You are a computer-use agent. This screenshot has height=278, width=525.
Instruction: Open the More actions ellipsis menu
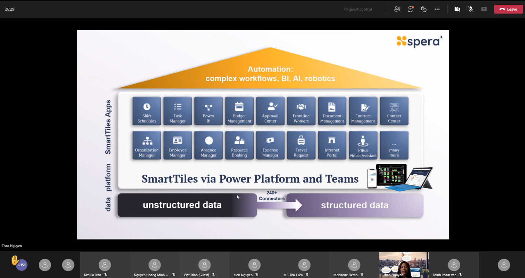pos(437,9)
